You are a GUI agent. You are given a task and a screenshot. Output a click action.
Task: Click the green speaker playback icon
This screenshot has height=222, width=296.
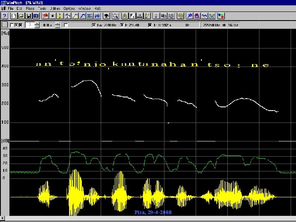90,16
